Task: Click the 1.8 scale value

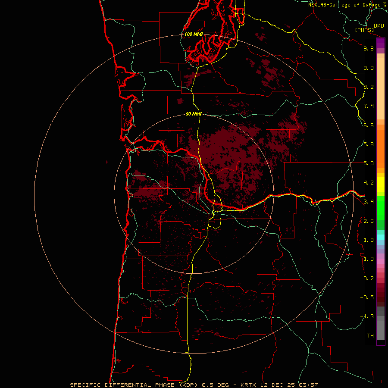Action: click(x=369, y=240)
